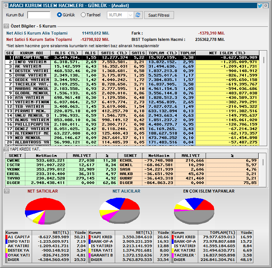Click the HALKB stock row
272x268 pixels.
pos(188,174)
